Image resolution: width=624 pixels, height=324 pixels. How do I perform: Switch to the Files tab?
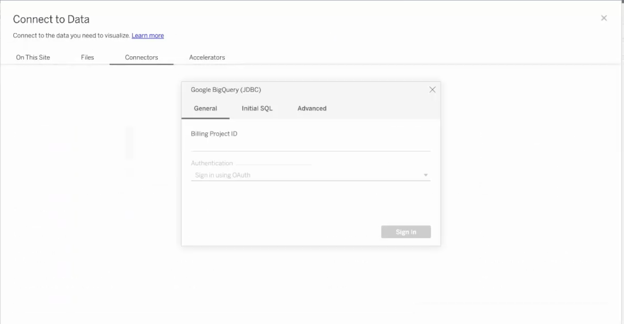pos(87,57)
